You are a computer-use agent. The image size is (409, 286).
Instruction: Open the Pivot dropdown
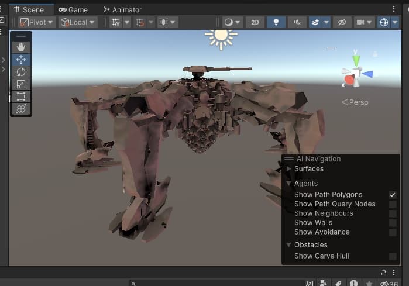coord(37,22)
